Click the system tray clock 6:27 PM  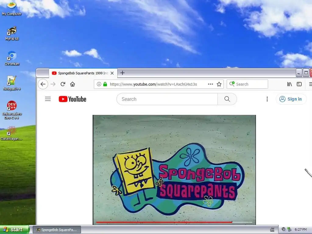tap(301, 230)
